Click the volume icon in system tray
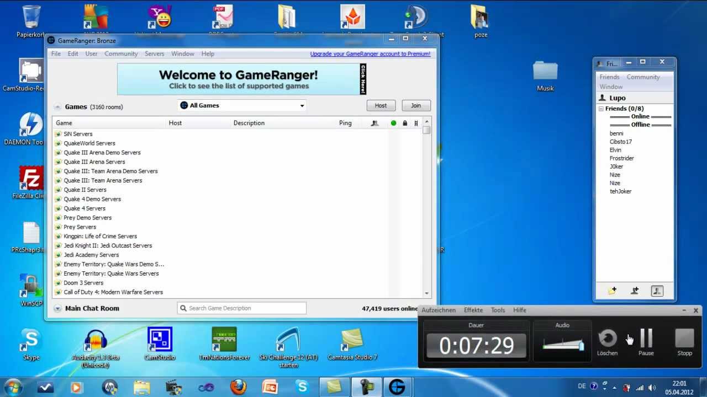Viewport: 707px width, 397px height. coord(652,388)
